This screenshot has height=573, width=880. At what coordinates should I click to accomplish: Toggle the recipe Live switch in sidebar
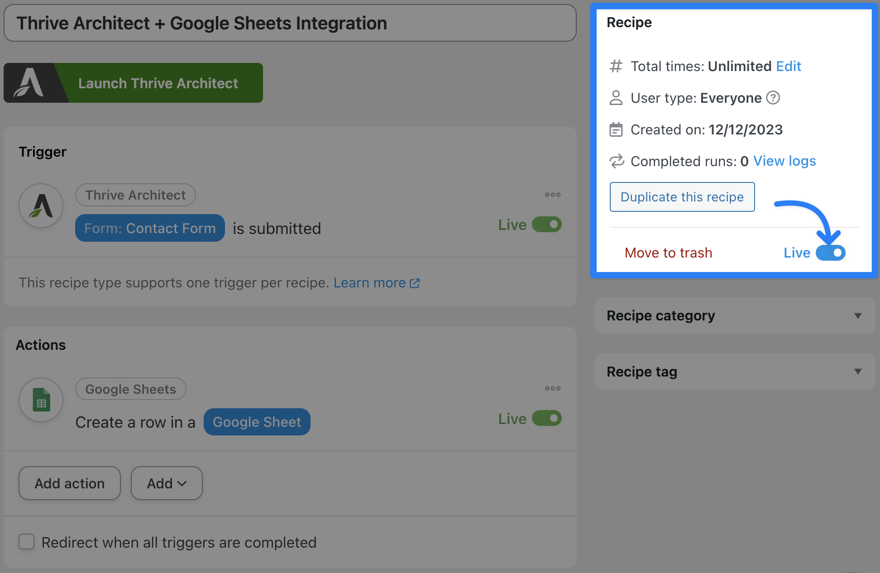830,253
